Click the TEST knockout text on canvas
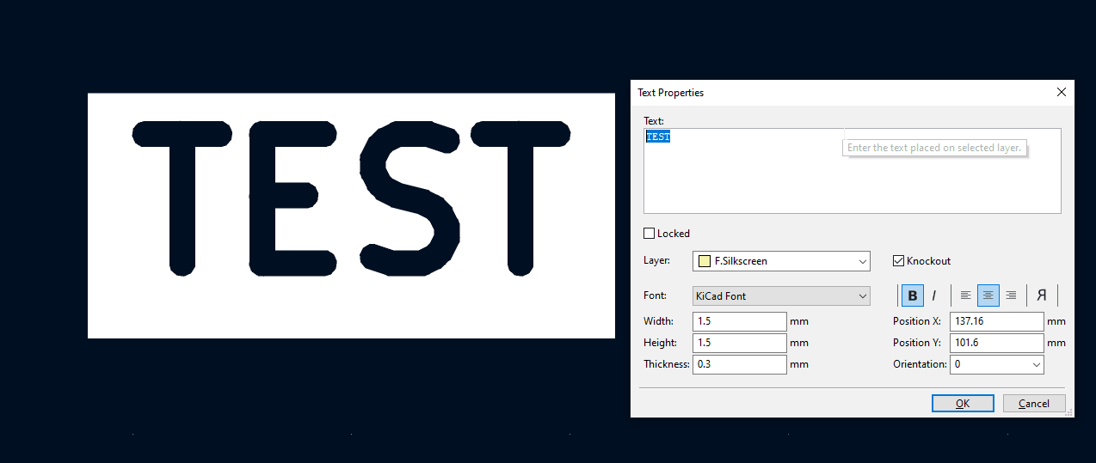The width and height of the screenshot is (1096, 463). pos(351,215)
